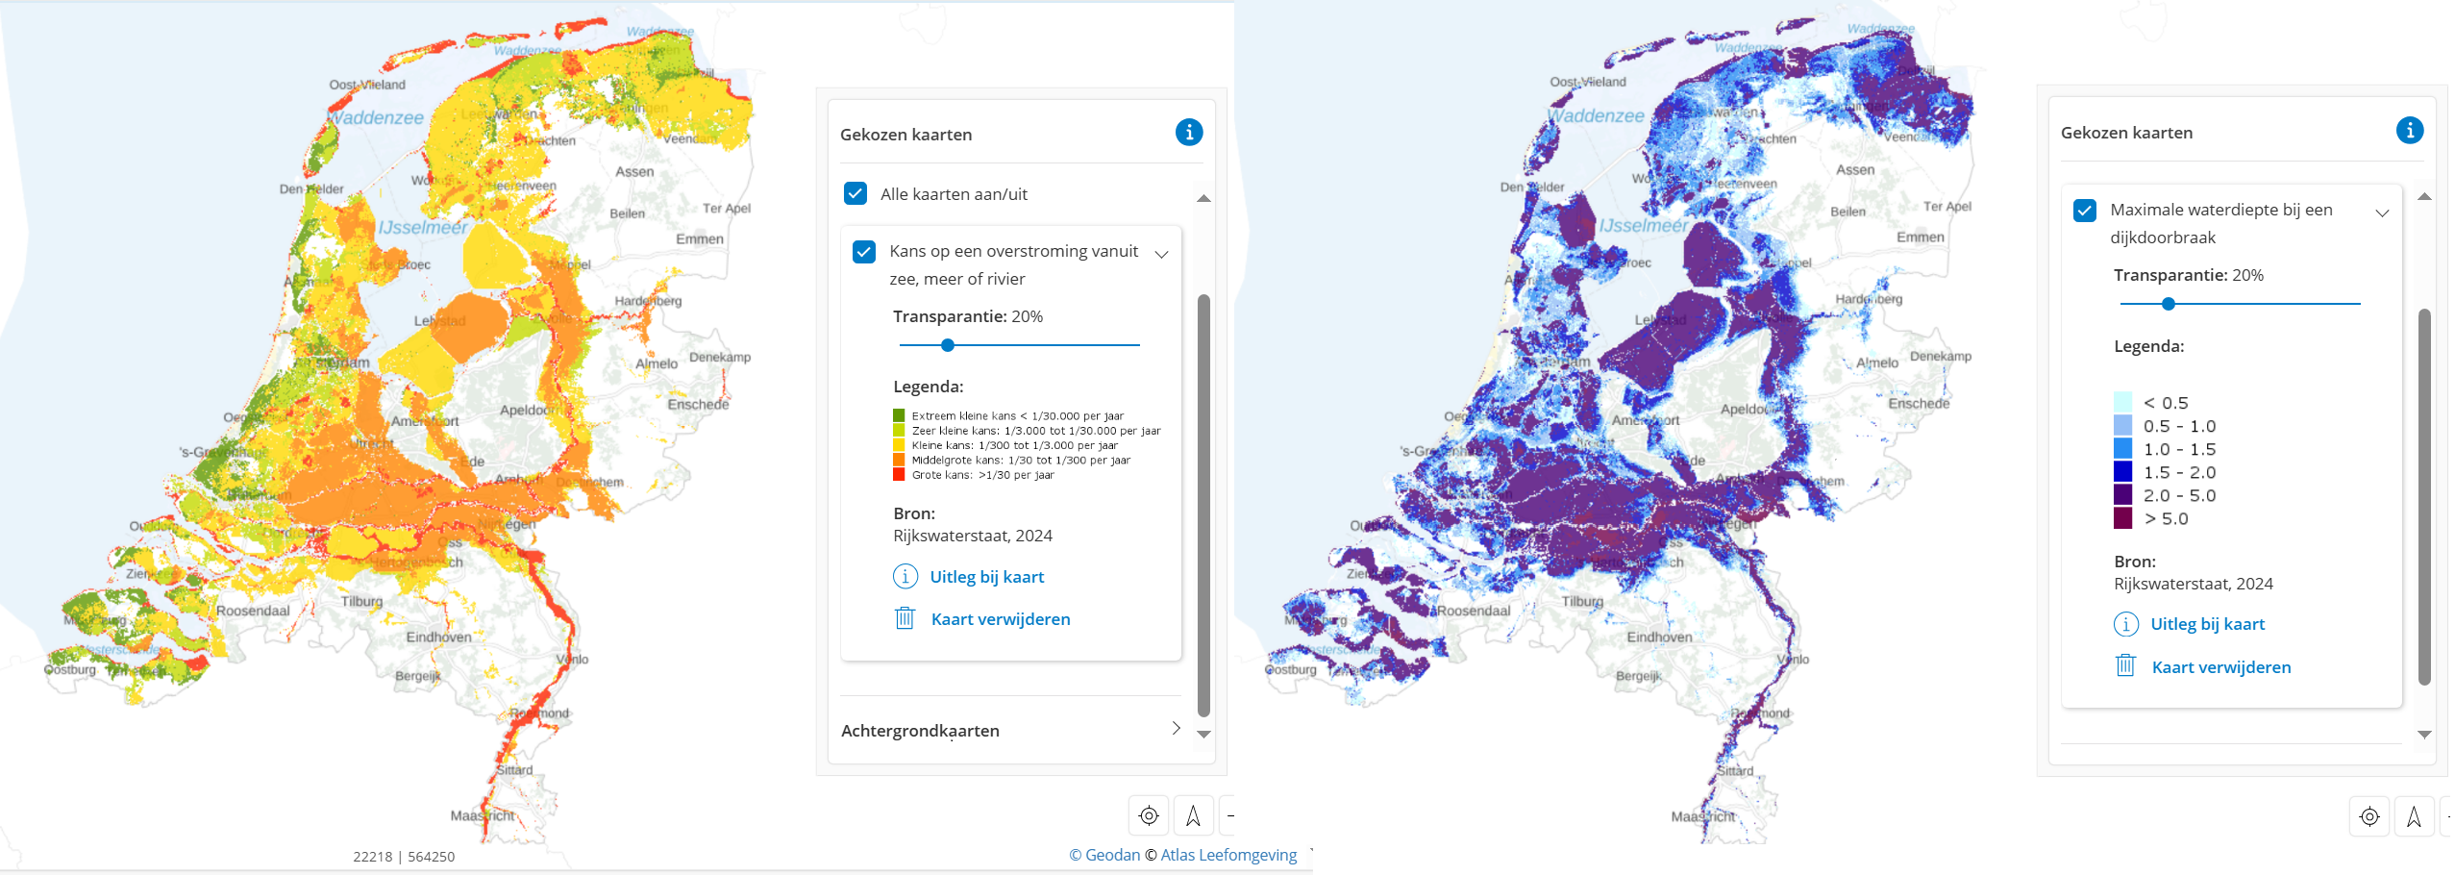Collapse the 'Maximale waterdiepte' layer chevron
The height and width of the screenshot is (875, 2455).
point(2382,213)
